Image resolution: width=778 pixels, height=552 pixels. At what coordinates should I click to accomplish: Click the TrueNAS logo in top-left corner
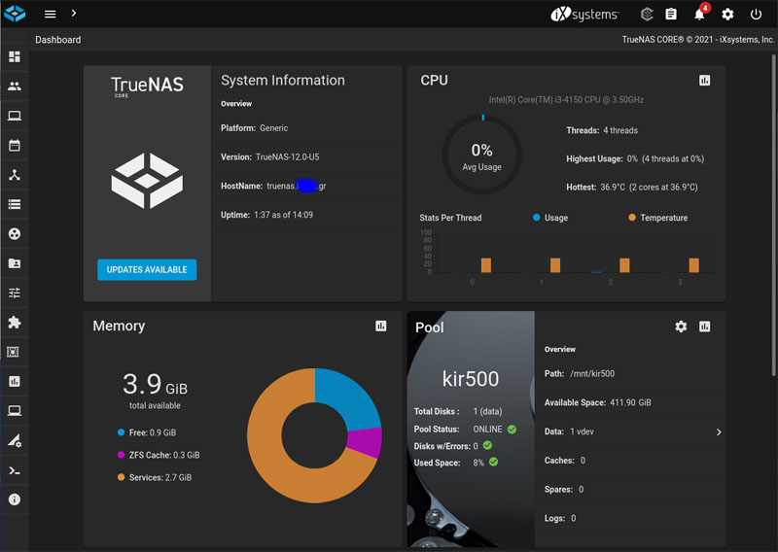(15, 14)
